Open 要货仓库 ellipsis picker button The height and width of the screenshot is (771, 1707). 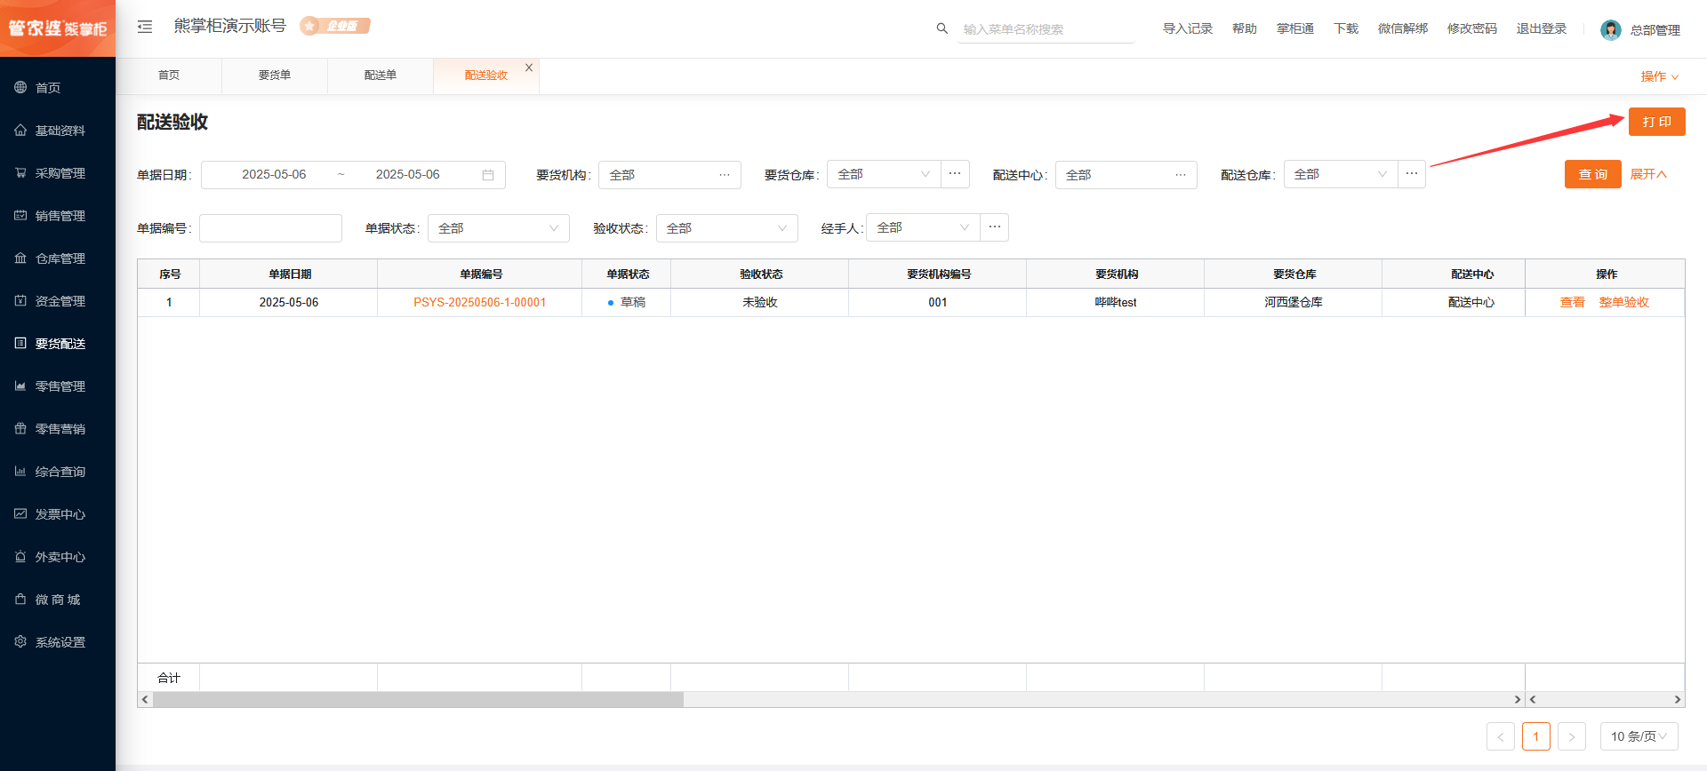955,174
